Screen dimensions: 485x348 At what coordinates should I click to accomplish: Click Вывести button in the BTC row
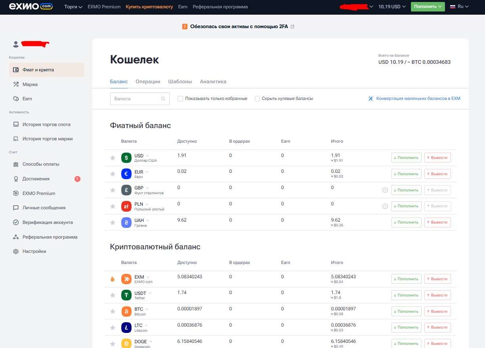click(437, 312)
